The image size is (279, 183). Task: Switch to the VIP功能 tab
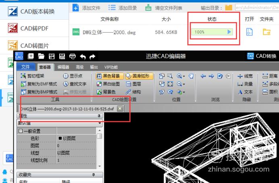tap(111, 67)
